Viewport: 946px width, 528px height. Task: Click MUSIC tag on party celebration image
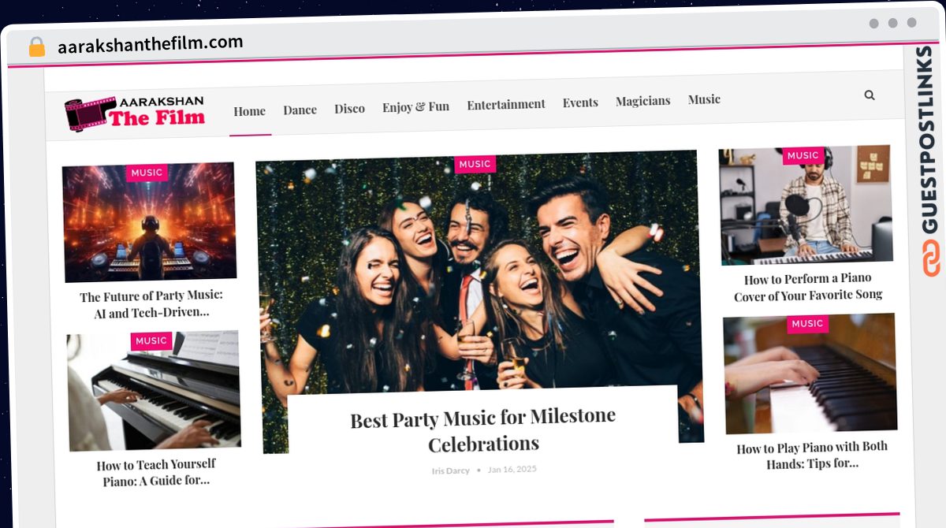(x=475, y=164)
